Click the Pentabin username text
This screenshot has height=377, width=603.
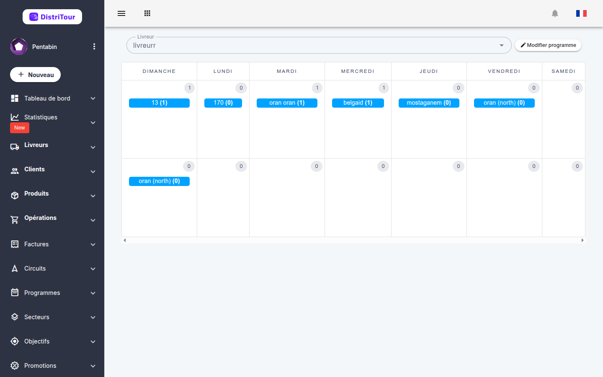pos(44,47)
